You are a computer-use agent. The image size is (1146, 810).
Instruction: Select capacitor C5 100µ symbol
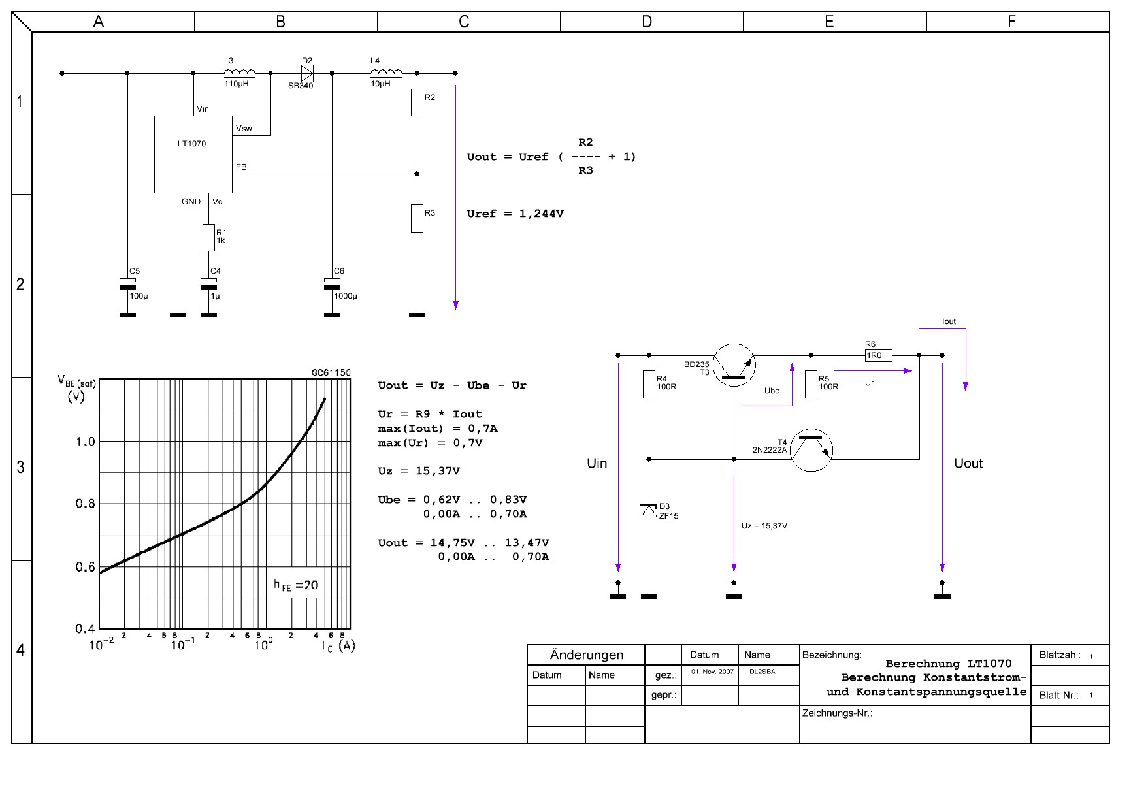(x=127, y=283)
